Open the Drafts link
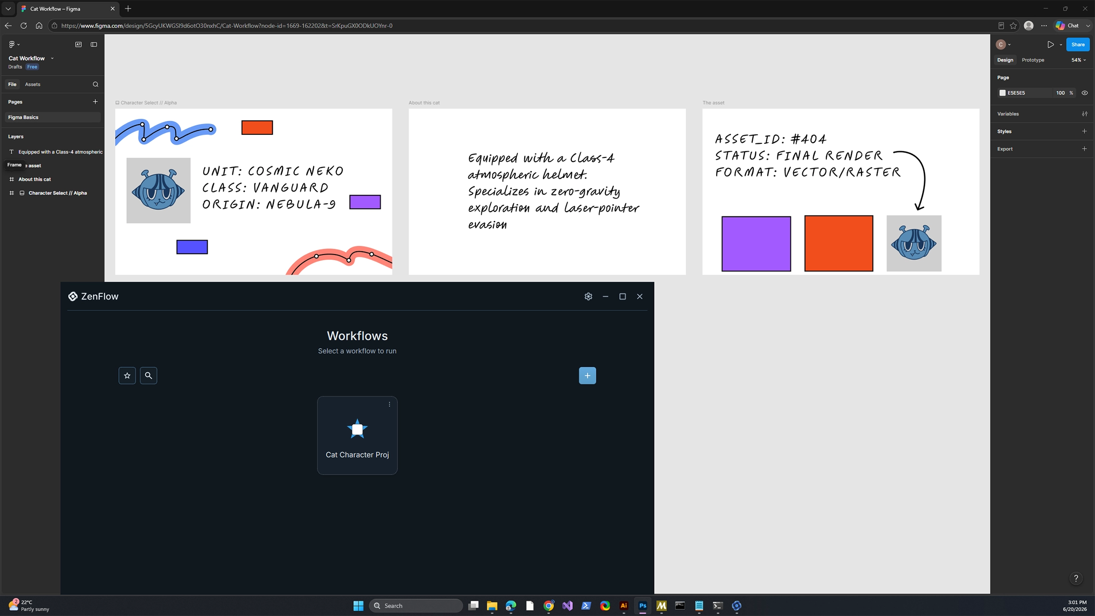Screen dimensions: 1095x616 click(x=15, y=67)
